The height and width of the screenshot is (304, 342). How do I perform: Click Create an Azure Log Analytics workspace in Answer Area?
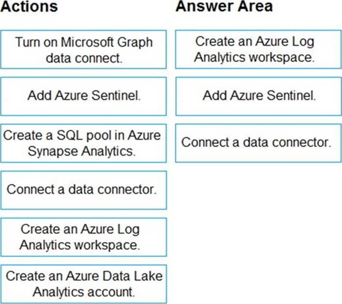[x=258, y=49]
